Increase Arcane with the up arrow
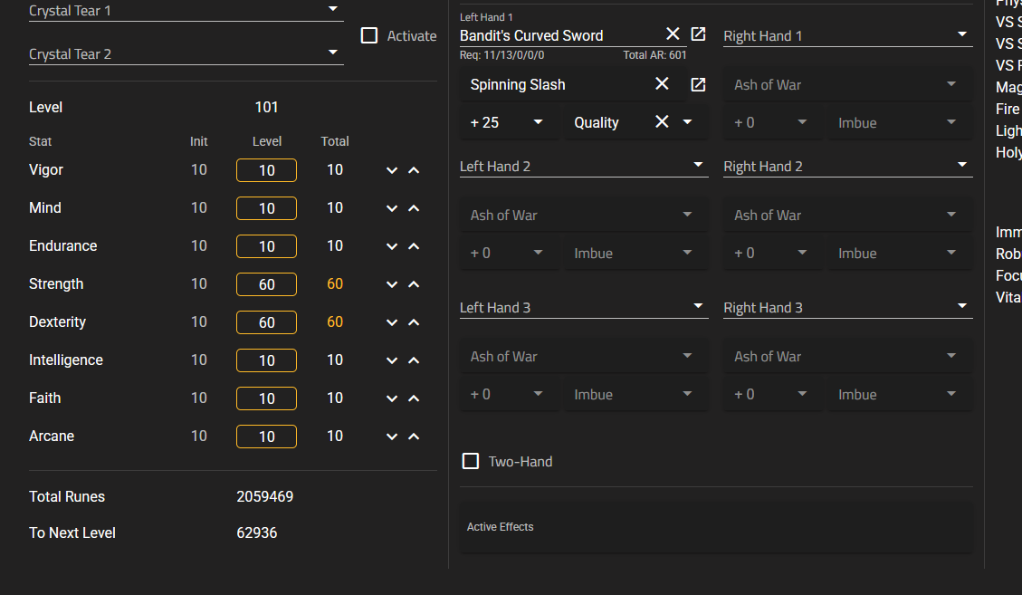Screen dimensions: 1022x595 [x=414, y=437]
